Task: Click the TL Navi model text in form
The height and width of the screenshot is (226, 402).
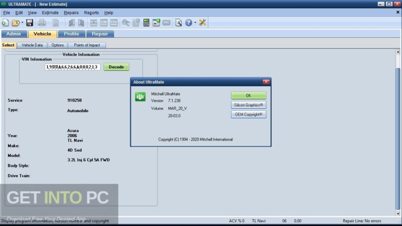Action: point(75,140)
